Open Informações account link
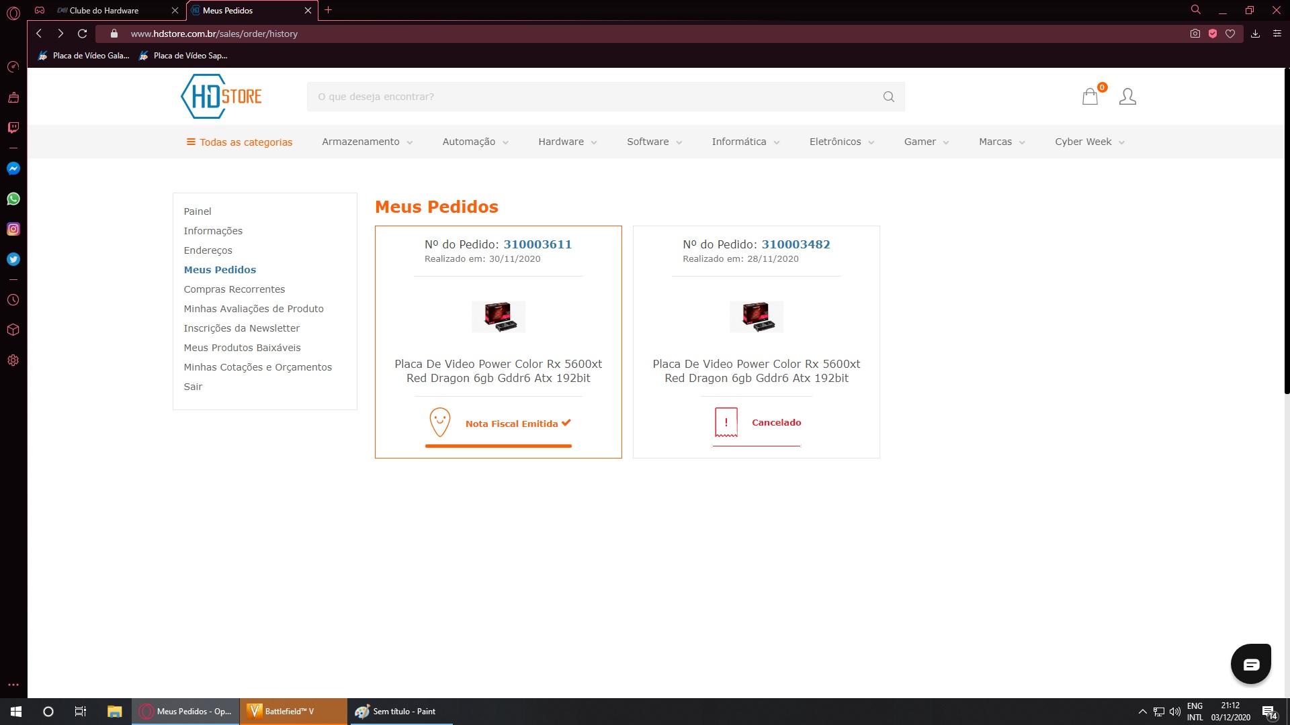 click(x=213, y=231)
